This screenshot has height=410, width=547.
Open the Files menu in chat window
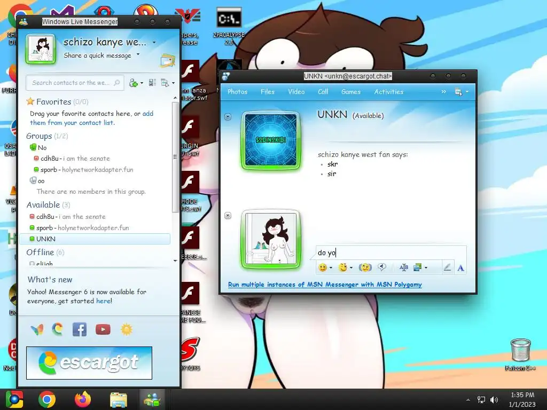(x=268, y=92)
